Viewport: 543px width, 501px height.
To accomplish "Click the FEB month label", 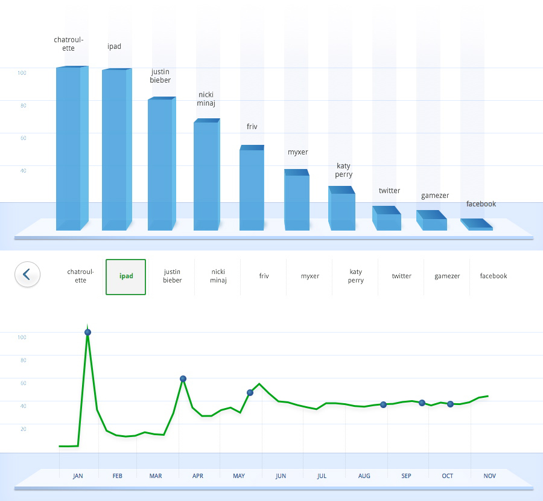I will coord(118,476).
